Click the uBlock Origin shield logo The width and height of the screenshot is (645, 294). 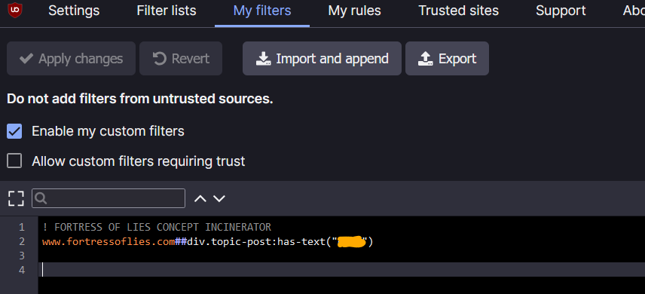pos(15,11)
